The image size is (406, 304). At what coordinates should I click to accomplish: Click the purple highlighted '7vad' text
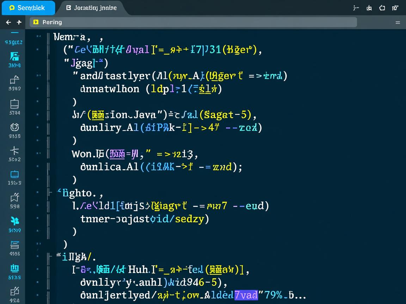[246, 295]
